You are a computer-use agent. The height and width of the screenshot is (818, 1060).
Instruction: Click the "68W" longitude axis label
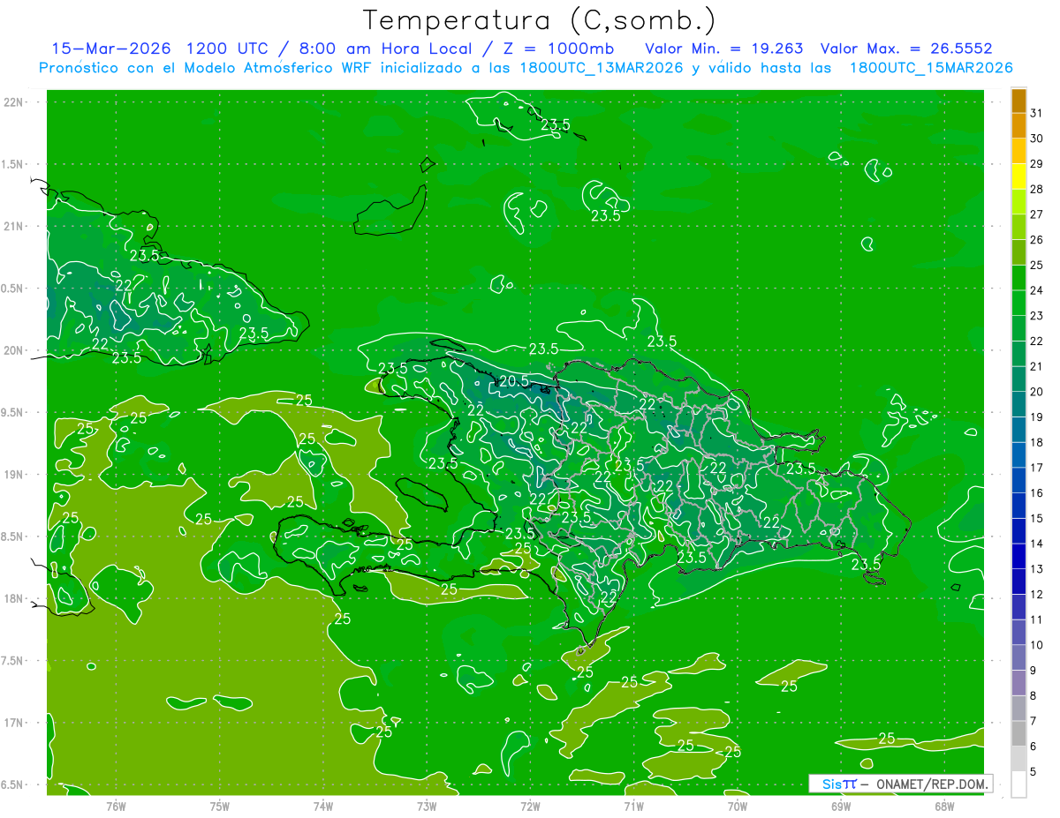944,806
